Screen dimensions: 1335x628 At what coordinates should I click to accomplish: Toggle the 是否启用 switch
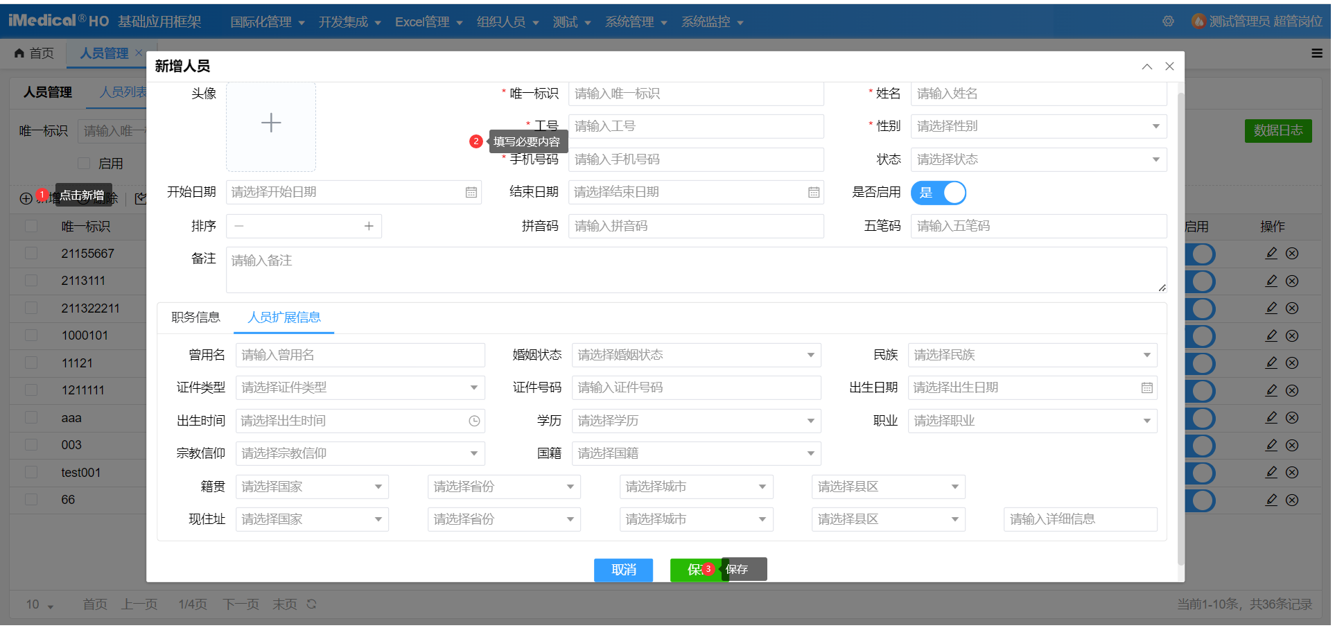[938, 193]
